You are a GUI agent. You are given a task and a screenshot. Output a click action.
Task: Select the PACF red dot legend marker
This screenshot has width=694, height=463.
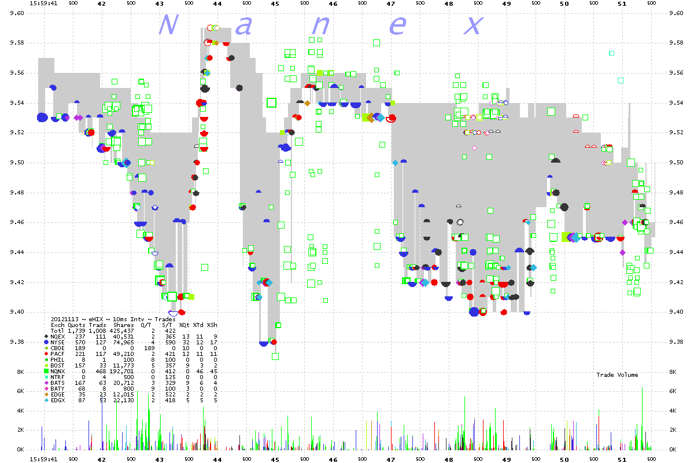click(46, 353)
